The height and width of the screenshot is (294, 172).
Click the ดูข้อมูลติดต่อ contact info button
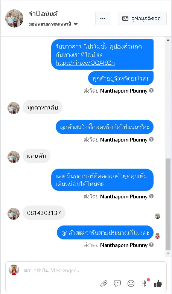click(x=142, y=18)
